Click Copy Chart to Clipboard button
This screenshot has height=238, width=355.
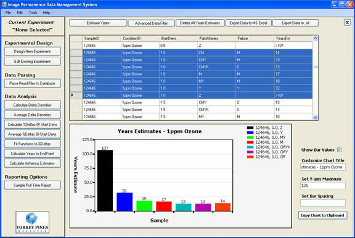click(322, 215)
